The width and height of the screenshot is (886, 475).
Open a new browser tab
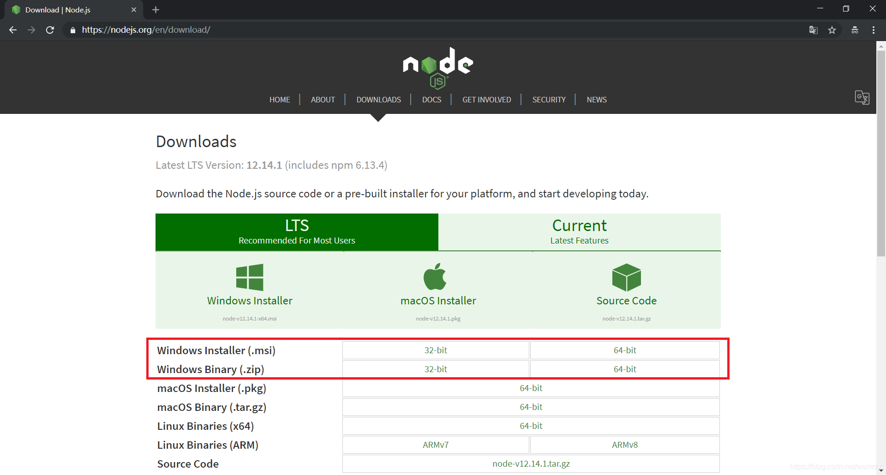click(156, 10)
